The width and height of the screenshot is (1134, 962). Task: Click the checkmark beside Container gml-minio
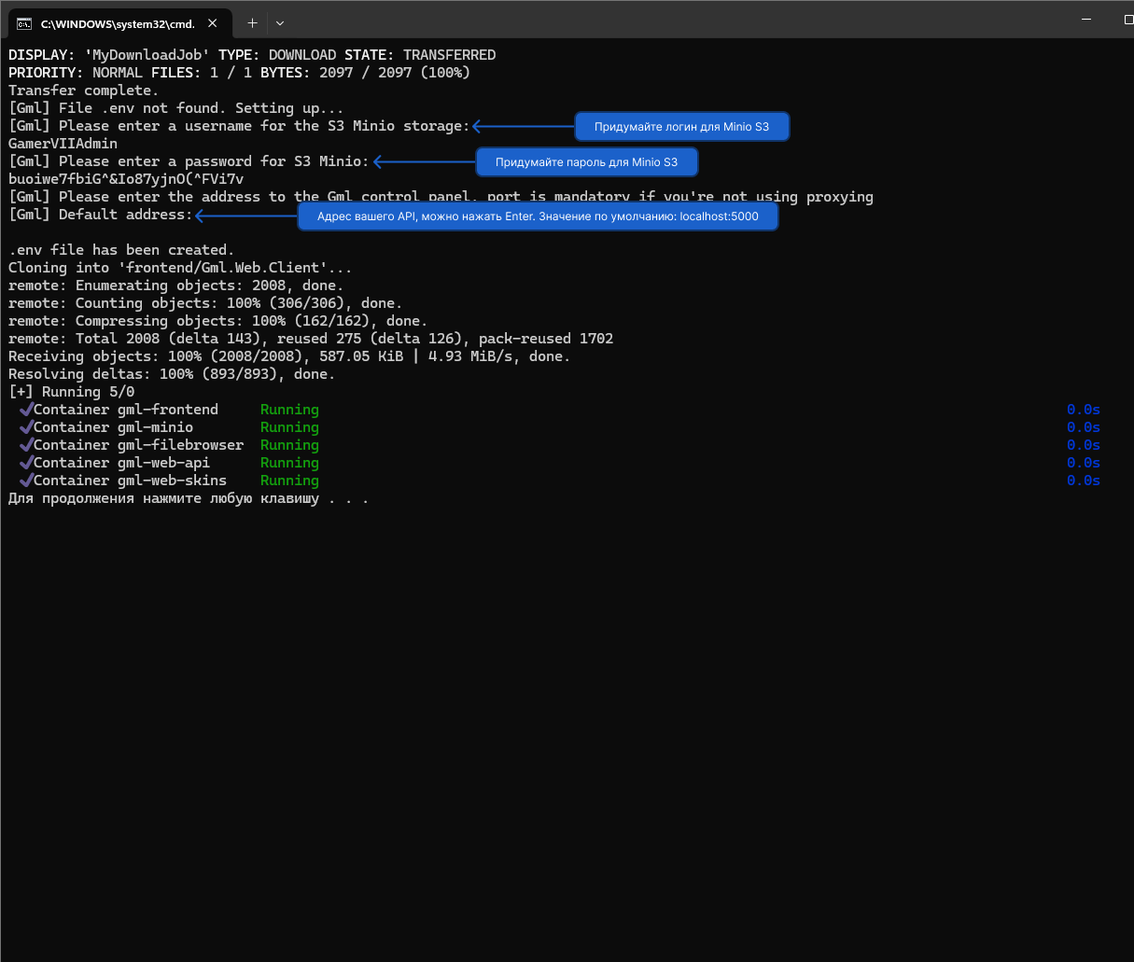[25, 427]
